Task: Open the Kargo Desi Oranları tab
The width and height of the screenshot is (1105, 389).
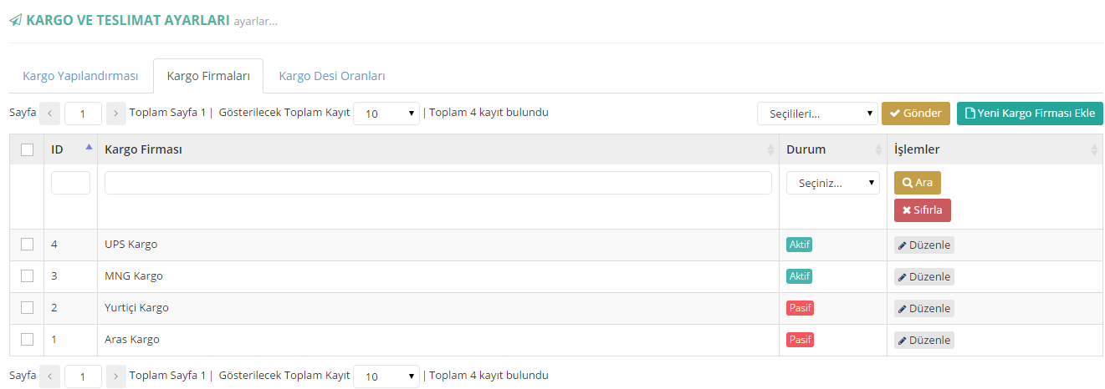Action: [332, 76]
